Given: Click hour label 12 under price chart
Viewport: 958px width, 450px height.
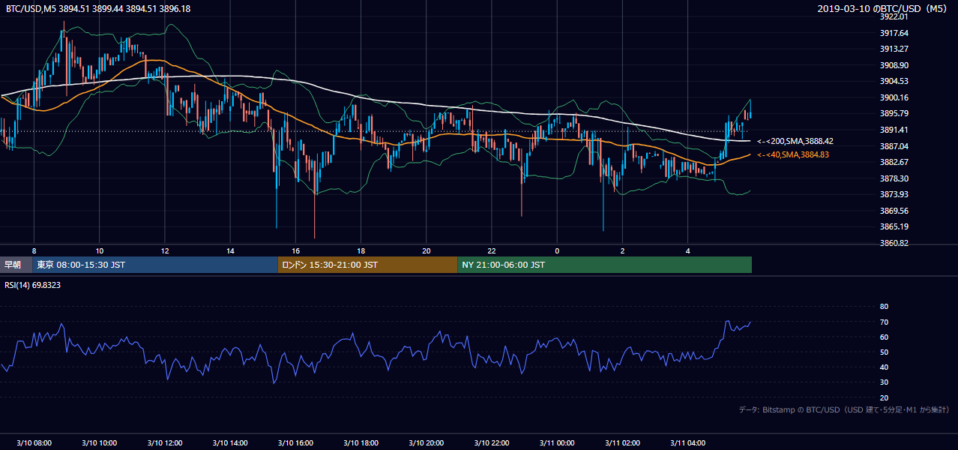Looking at the screenshot, I should (x=164, y=250).
